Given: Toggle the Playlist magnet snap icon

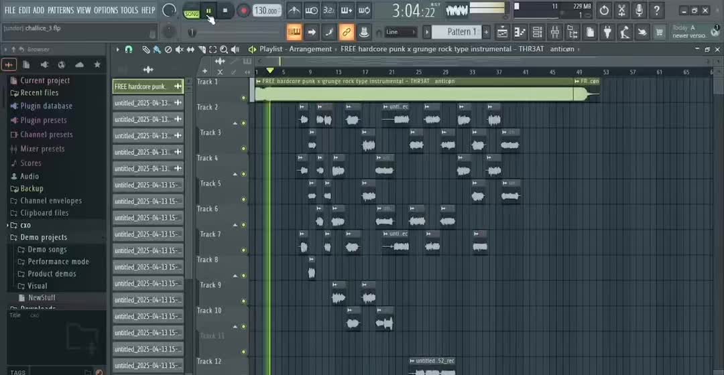Looking at the screenshot, I should click(x=129, y=50).
